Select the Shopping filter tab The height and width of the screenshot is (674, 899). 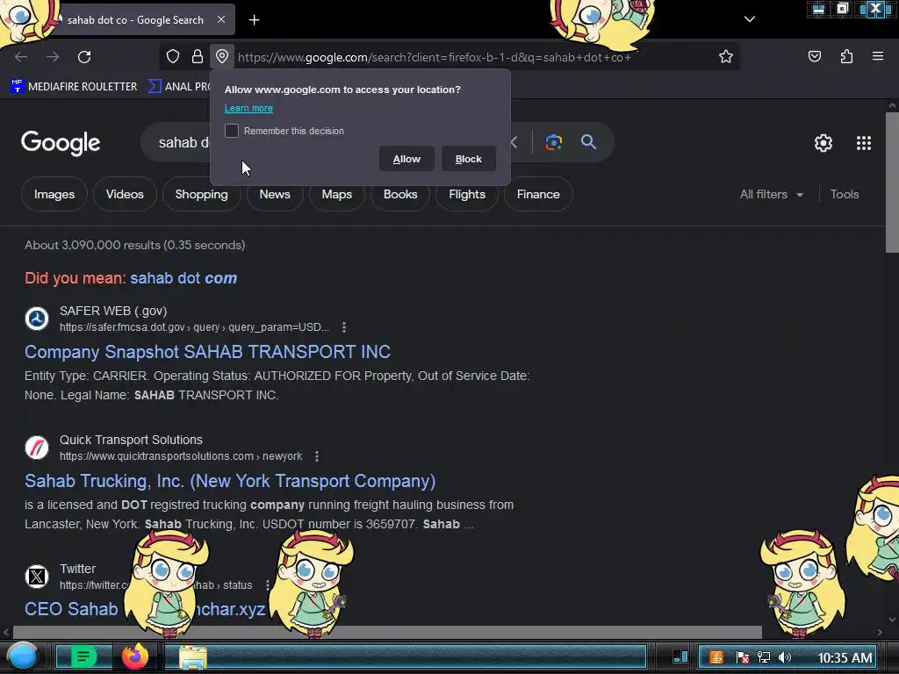(201, 194)
